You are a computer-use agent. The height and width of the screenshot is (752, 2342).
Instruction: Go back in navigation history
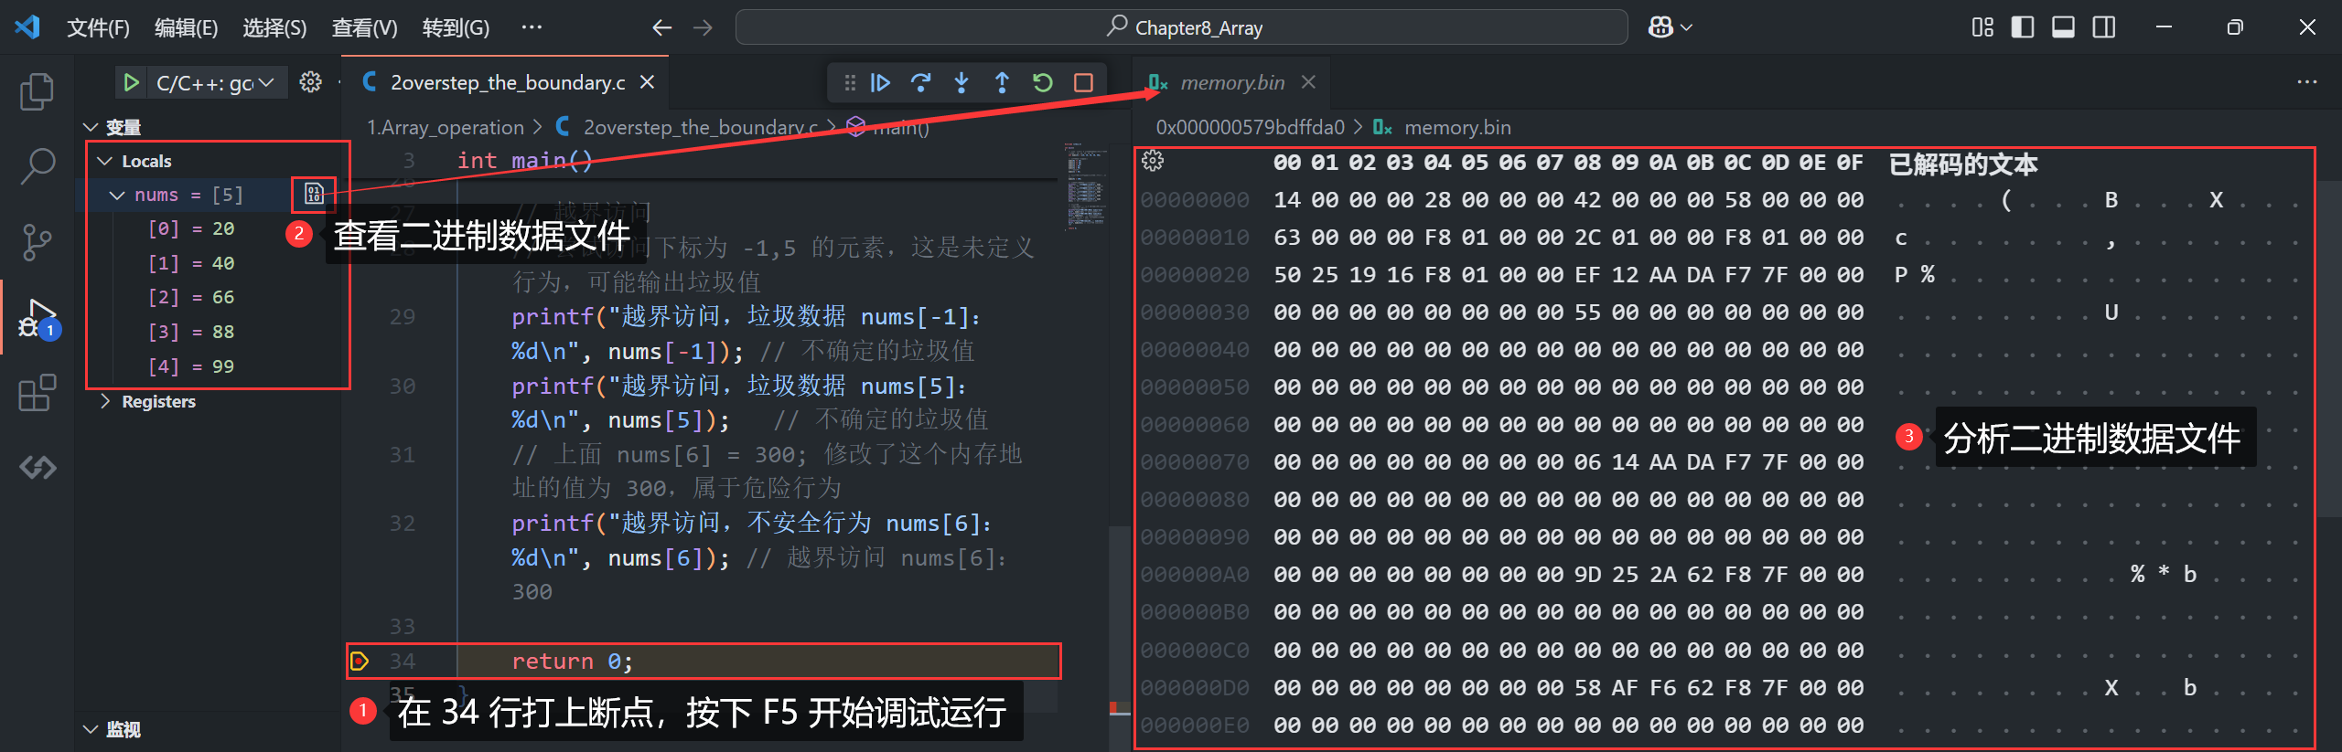(x=661, y=27)
